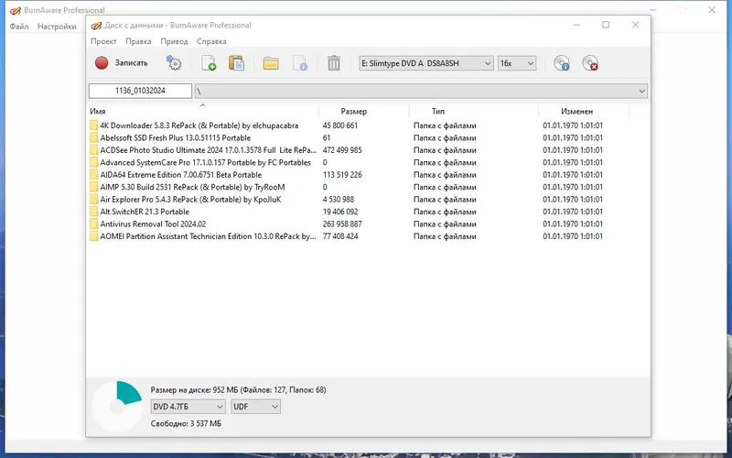The image size is (732, 458).
Task: Click the trash delete icon in toolbar
Action: (334, 63)
